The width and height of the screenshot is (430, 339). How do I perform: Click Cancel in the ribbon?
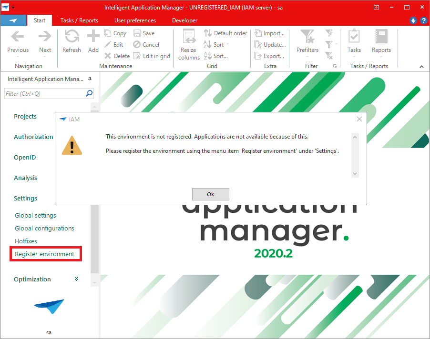point(146,45)
